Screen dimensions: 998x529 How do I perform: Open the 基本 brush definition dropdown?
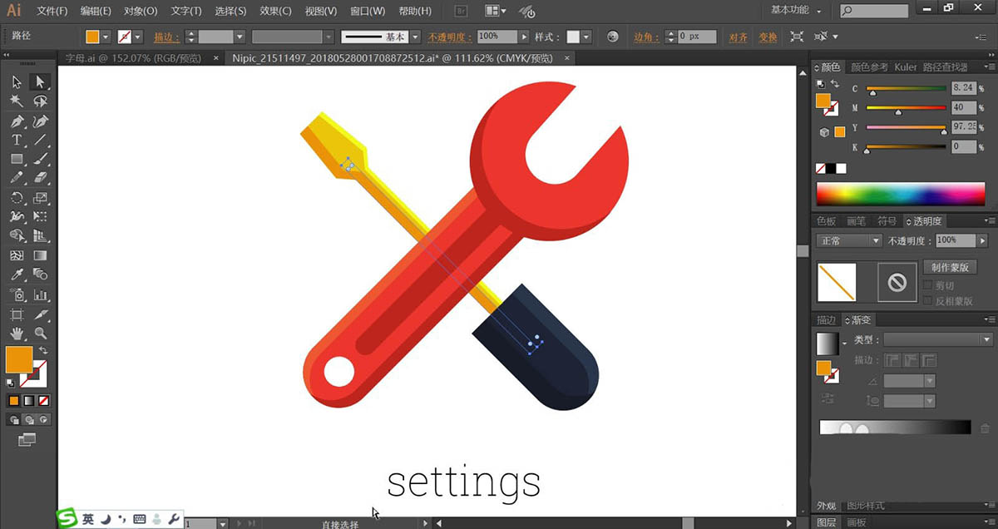tap(416, 37)
